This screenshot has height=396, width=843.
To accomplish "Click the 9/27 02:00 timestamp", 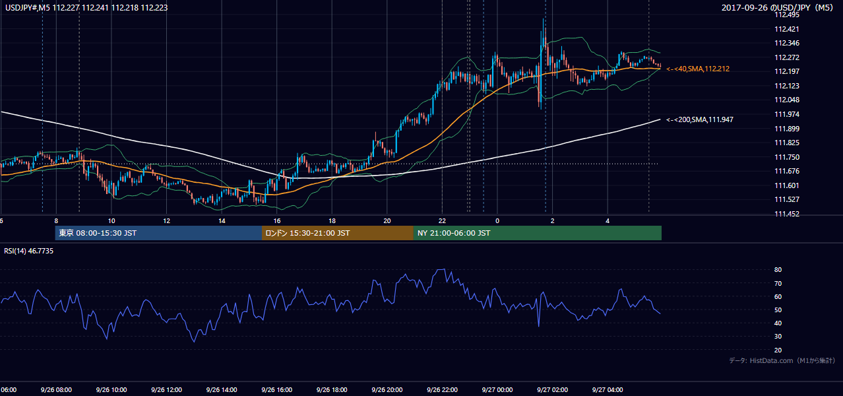I will point(552,389).
